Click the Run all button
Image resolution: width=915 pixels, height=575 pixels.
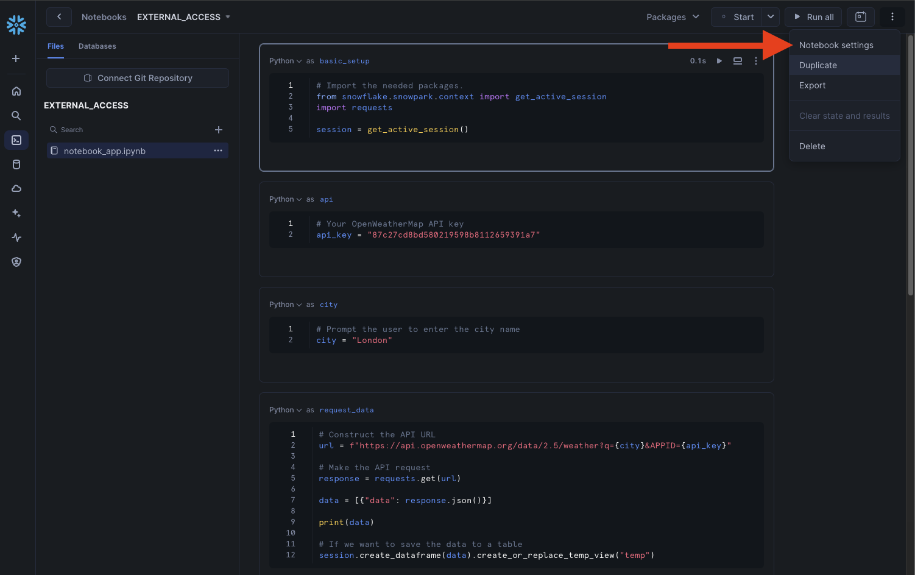click(813, 17)
